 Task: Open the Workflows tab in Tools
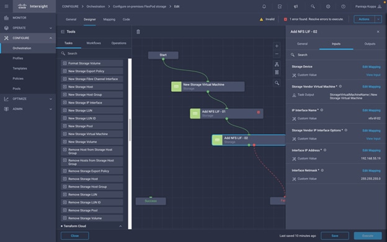click(94, 43)
